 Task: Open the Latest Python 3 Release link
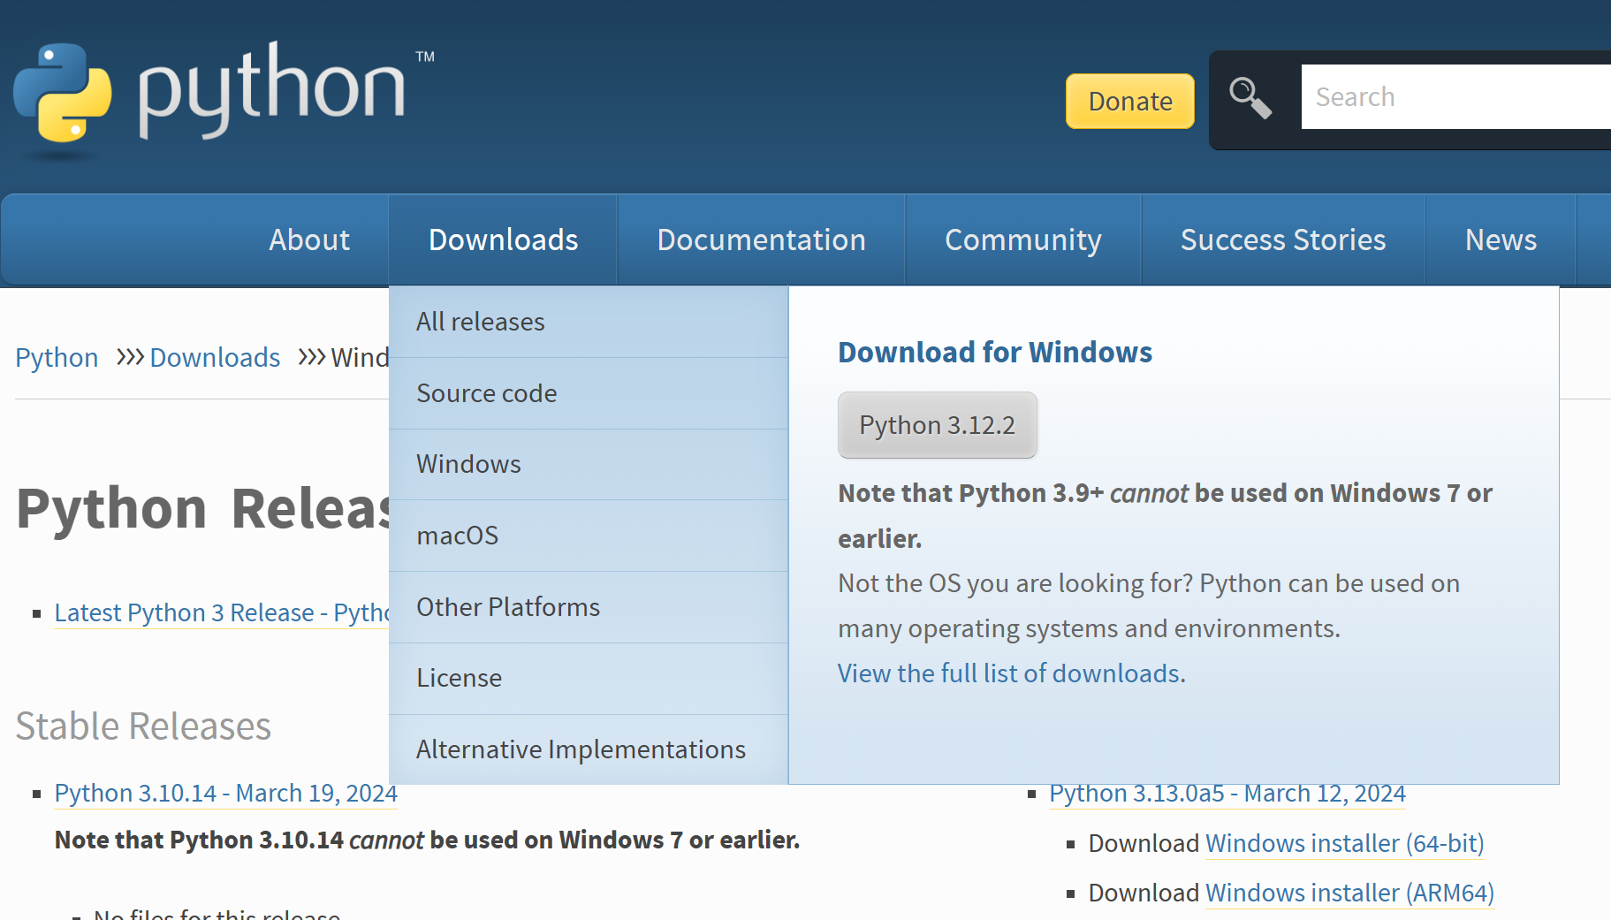(222, 612)
